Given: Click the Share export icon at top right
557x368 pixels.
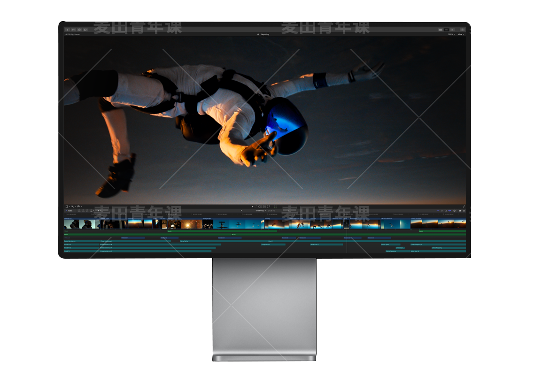Looking at the screenshot, I should tap(463, 30).
